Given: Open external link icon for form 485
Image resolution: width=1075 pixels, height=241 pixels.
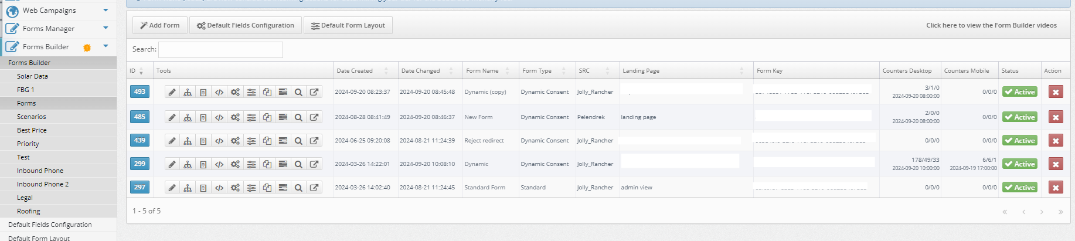Looking at the screenshot, I should tap(314, 117).
